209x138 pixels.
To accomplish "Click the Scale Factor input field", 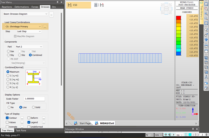I will pos(34,99).
